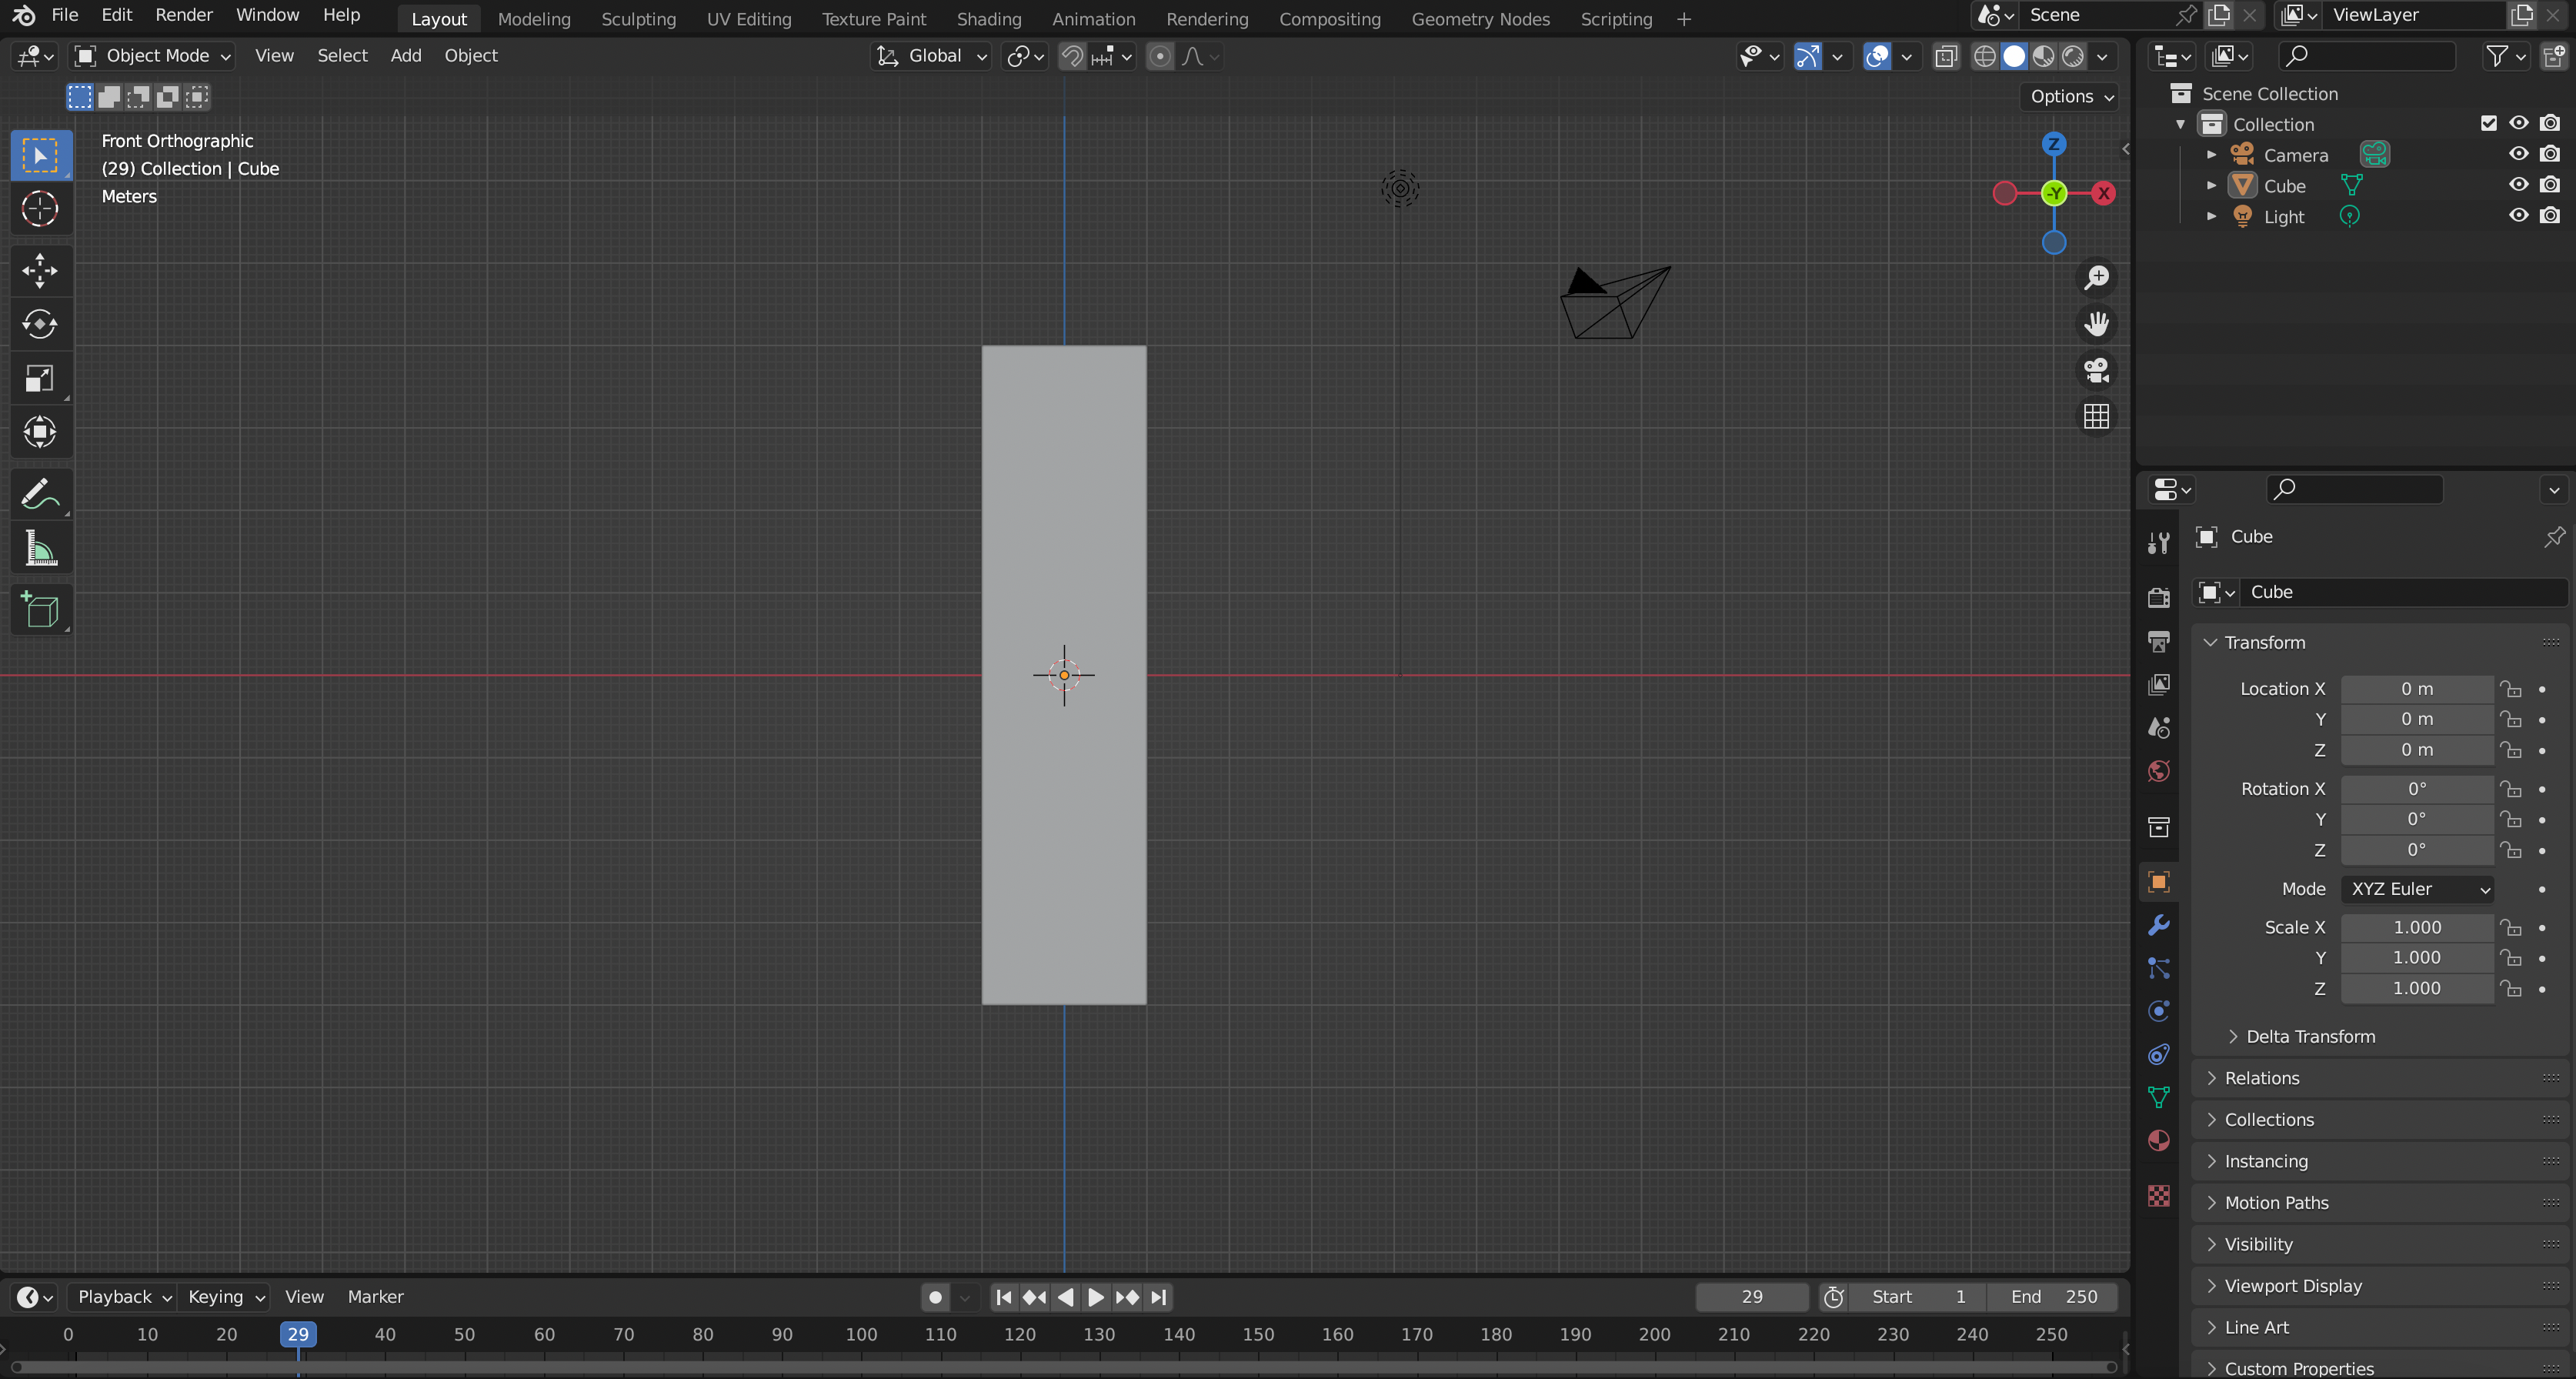
Task: Select the Add Cube tool
Action: (40, 610)
